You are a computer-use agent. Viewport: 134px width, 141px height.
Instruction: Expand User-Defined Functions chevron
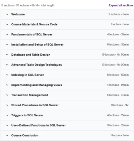click(7, 125)
